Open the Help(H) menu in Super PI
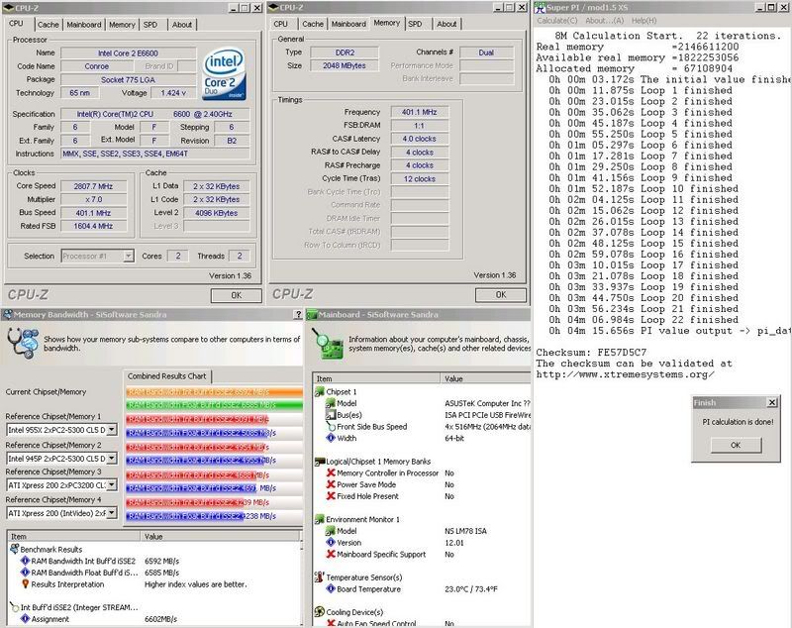The image size is (792, 628). [644, 21]
